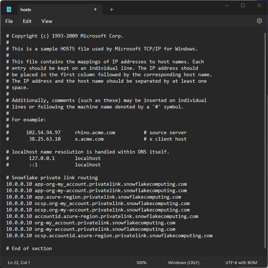Click the 'lines or following the machine name' line
268x268 pixels.
[95, 107]
